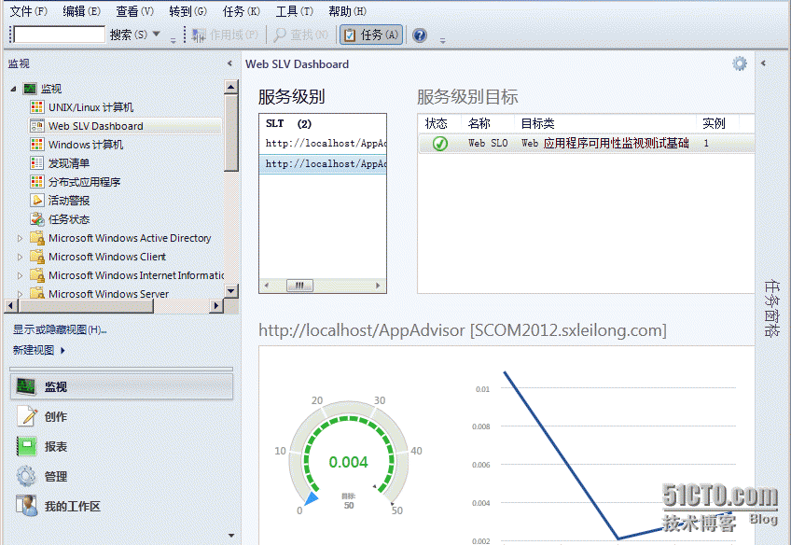The image size is (791, 545).
Task: Open toolbar options overflow arrow after help
Action: pos(442,40)
